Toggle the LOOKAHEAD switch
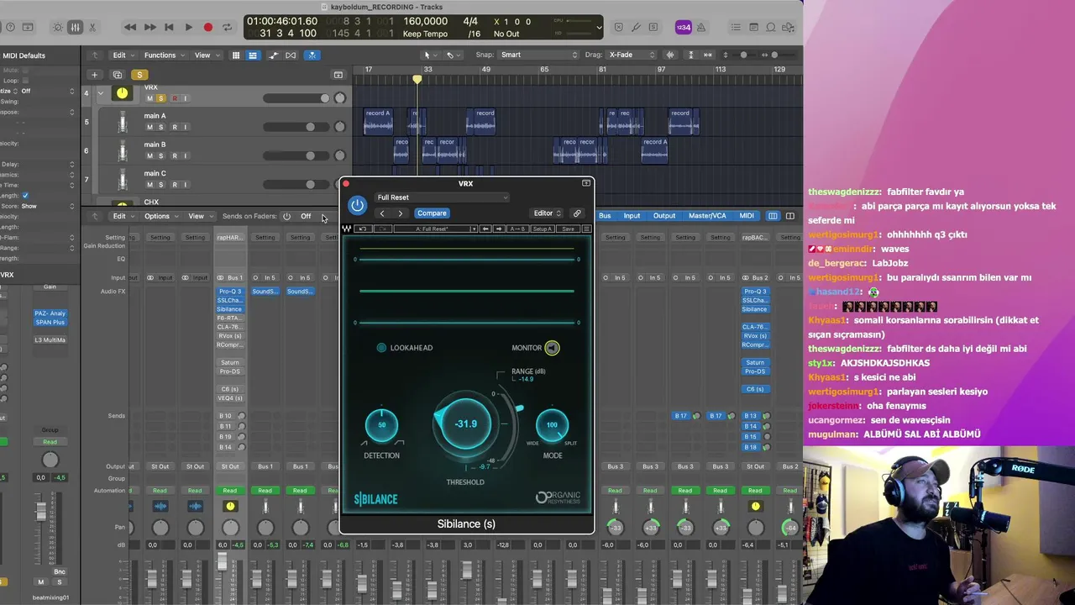The width and height of the screenshot is (1075, 605). (382, 348)
